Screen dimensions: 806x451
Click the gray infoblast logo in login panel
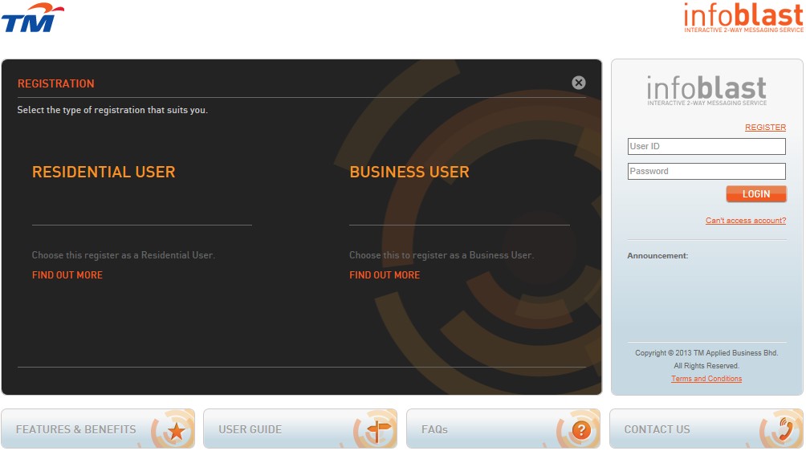[706, 91]
